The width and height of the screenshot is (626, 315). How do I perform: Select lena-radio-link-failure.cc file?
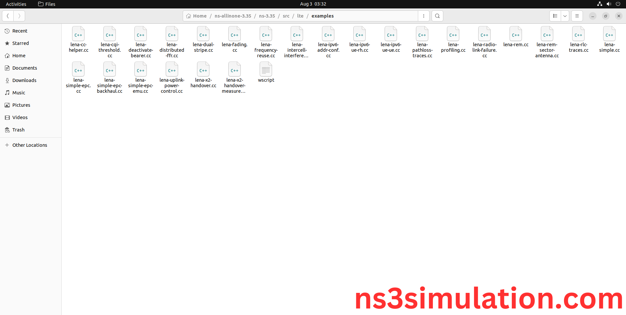click(484, 42)
